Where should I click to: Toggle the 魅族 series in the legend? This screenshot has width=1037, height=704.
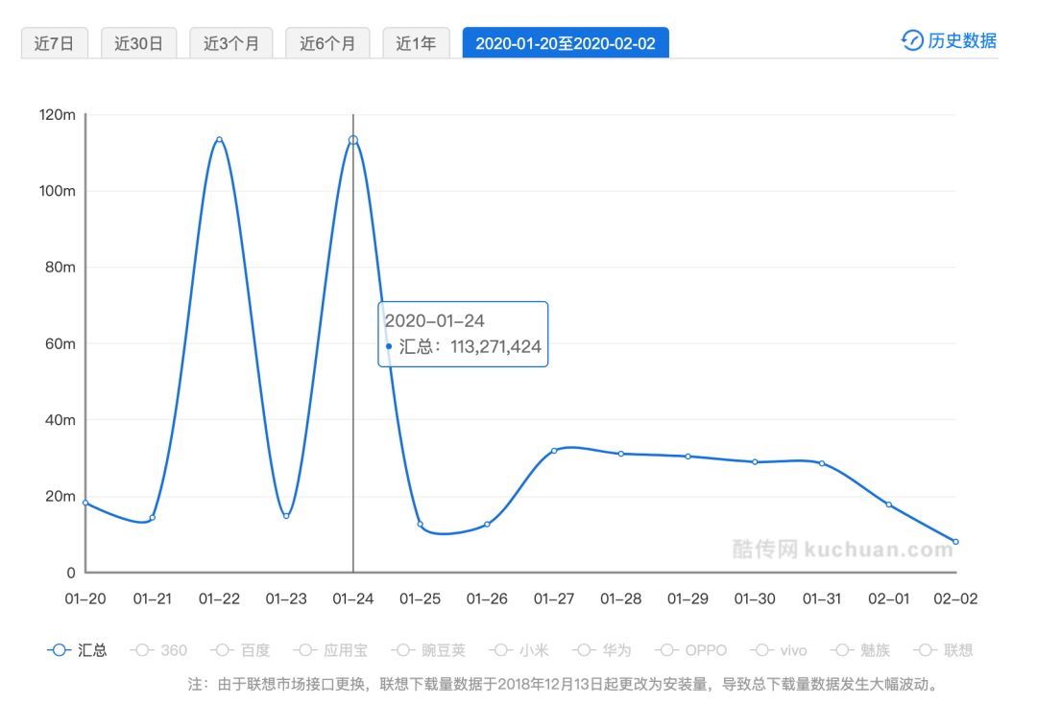(840, 649)
